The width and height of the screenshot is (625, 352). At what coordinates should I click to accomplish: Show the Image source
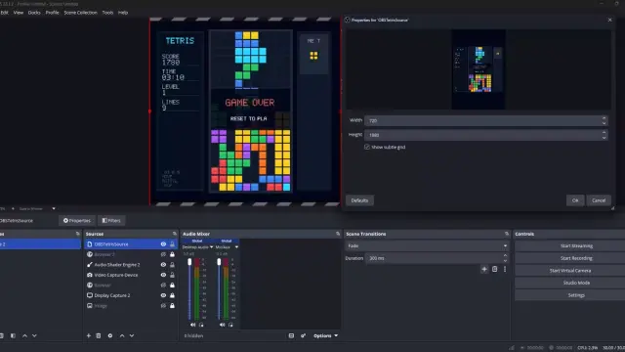[163, 306]
